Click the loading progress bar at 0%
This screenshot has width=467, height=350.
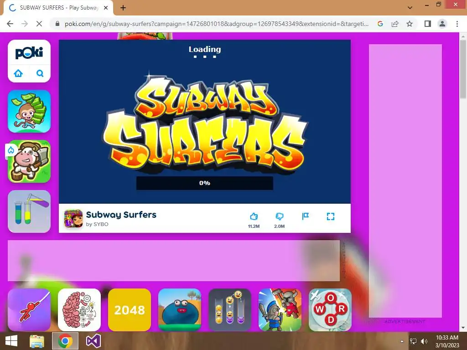[205, 183]
